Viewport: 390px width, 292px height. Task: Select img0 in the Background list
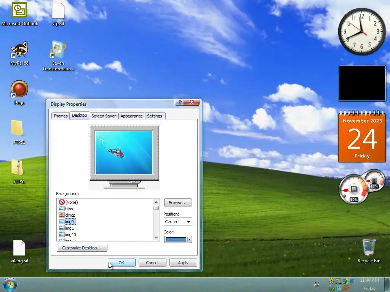coord(67,222)
